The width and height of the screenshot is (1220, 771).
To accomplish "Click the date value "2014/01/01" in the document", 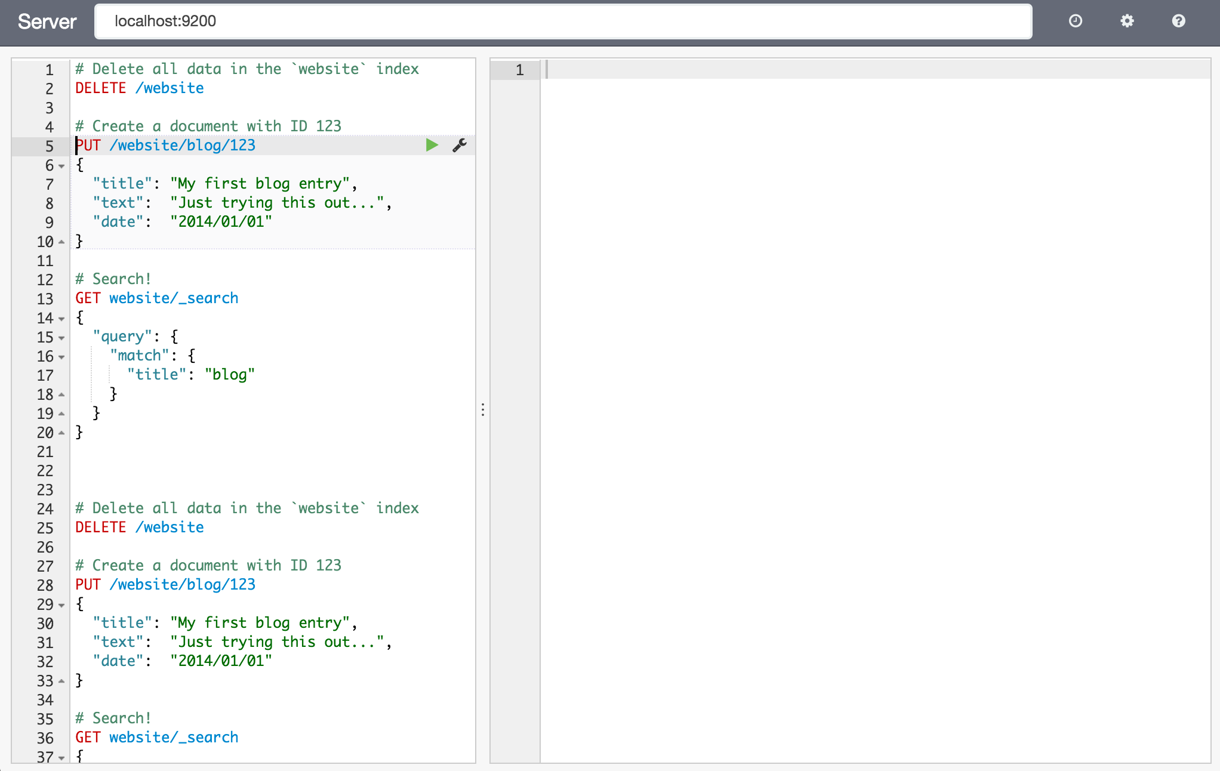I will point(221,221).
